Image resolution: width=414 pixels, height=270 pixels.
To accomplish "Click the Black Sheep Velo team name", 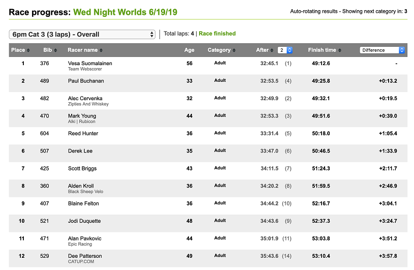I will pyautogui.click(x=83, y=192).
